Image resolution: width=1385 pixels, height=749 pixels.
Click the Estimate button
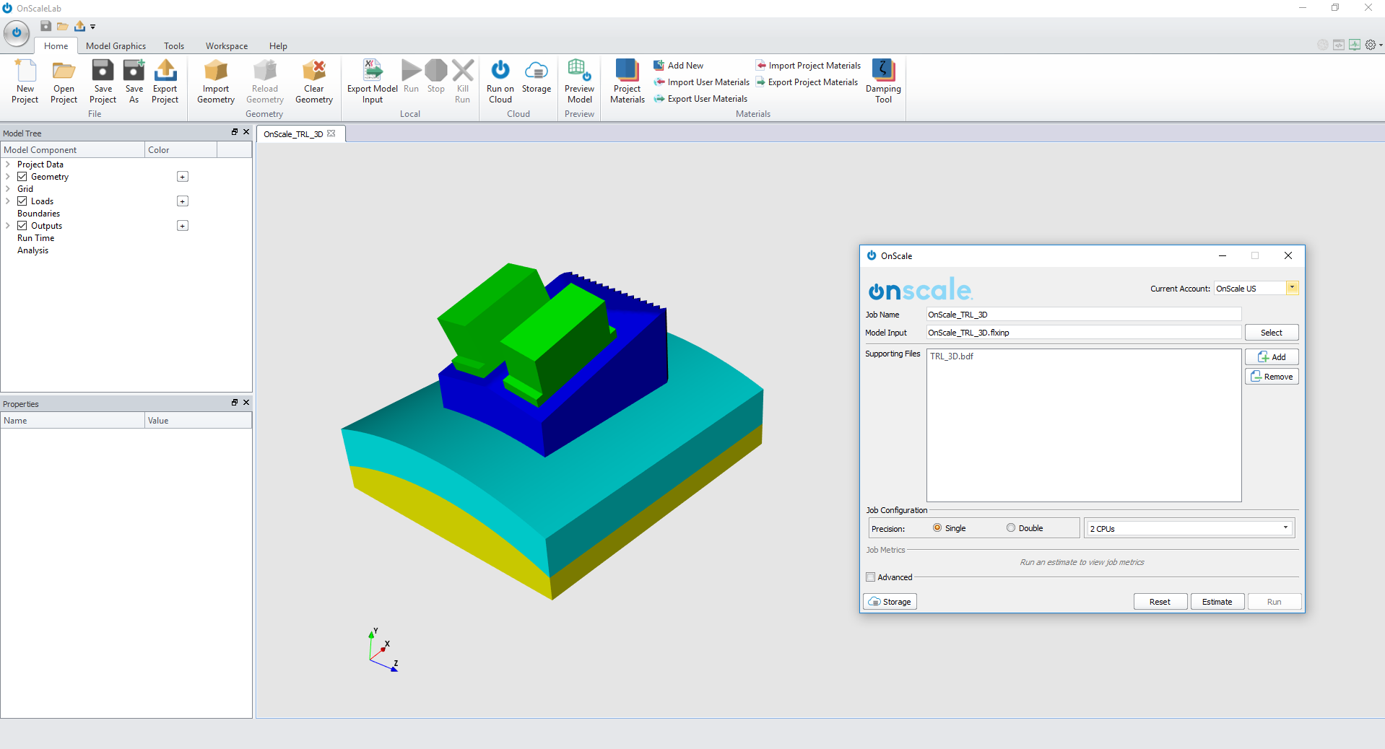1217,602
